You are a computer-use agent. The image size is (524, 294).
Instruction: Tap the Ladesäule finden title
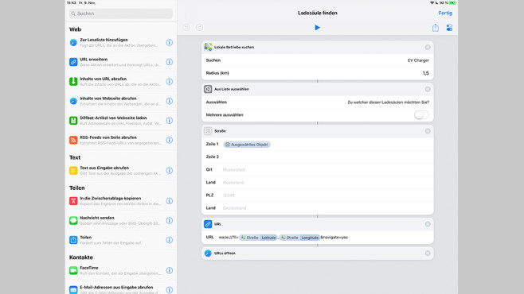pos(317,13)
